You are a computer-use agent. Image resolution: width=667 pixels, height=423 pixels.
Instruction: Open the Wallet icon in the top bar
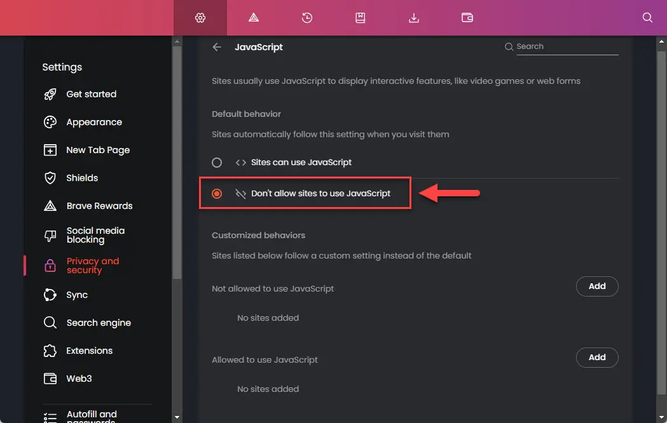[x=467, y=17]
